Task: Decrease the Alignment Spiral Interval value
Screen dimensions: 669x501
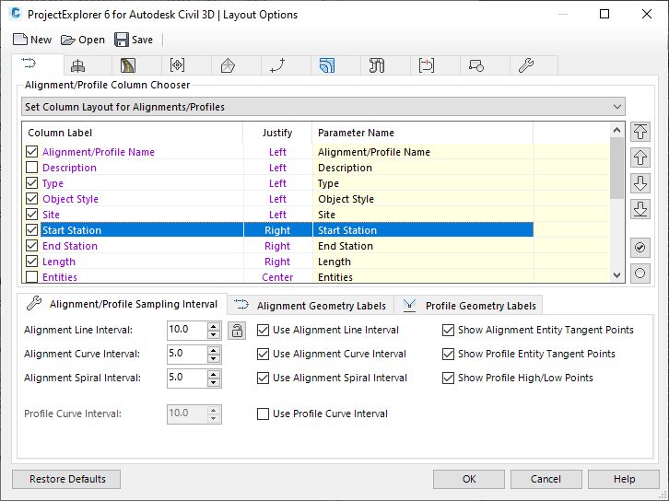Action: tap(214, 382)
